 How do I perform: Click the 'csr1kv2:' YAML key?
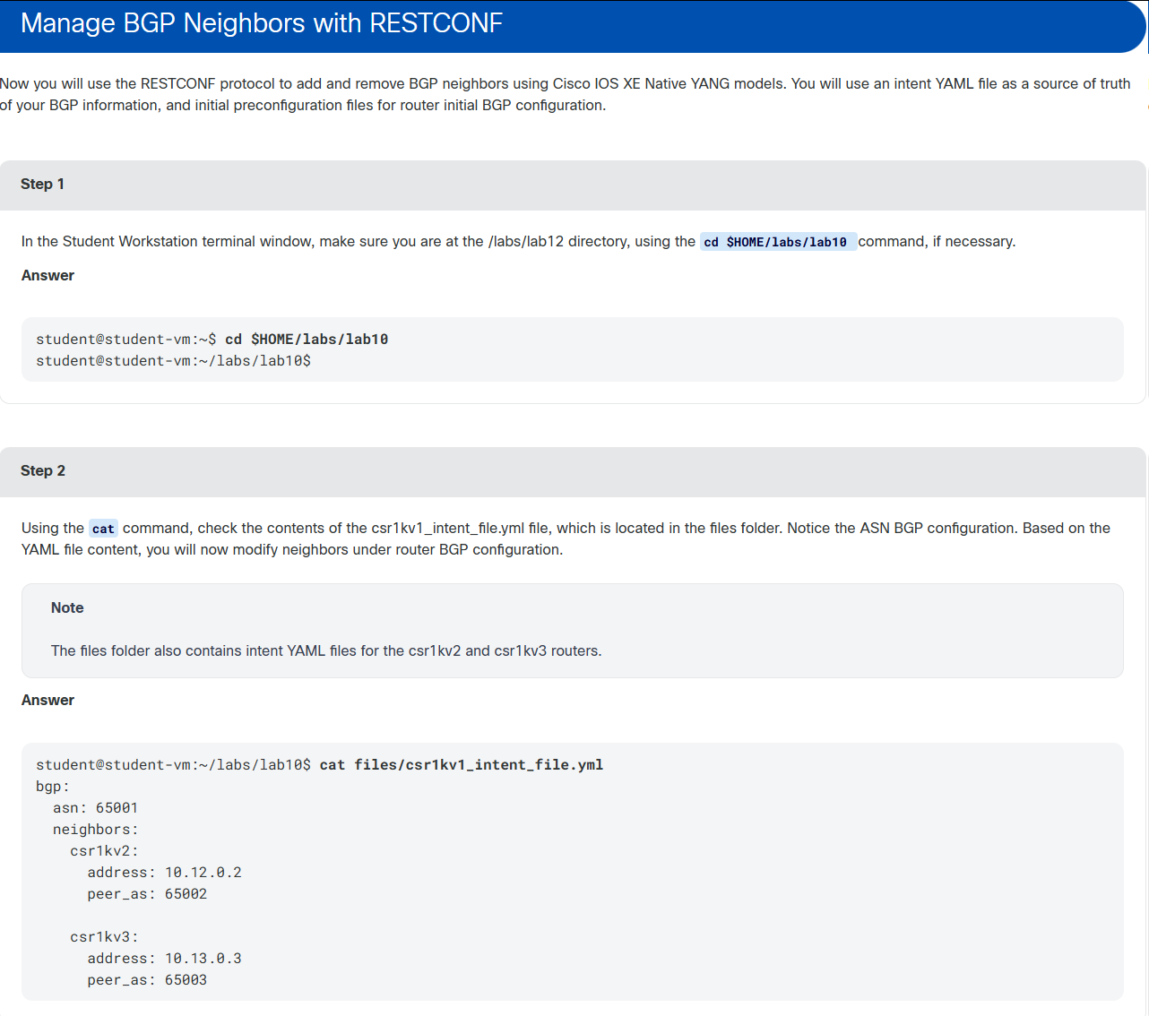104,851
